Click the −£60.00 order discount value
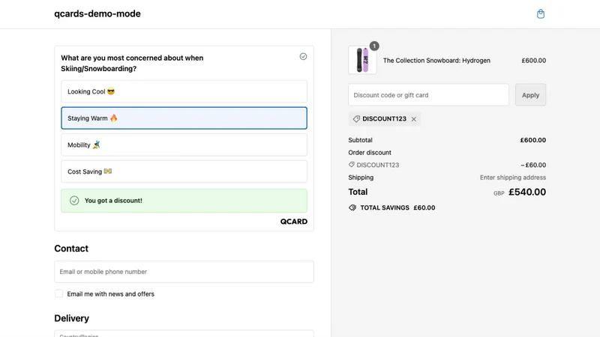 tap(533, 165)
